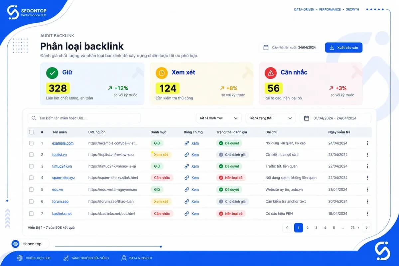Select page 2 in pagination
Image resolution: width=399 pixels, height=266 pixels.
coord(308,228)
